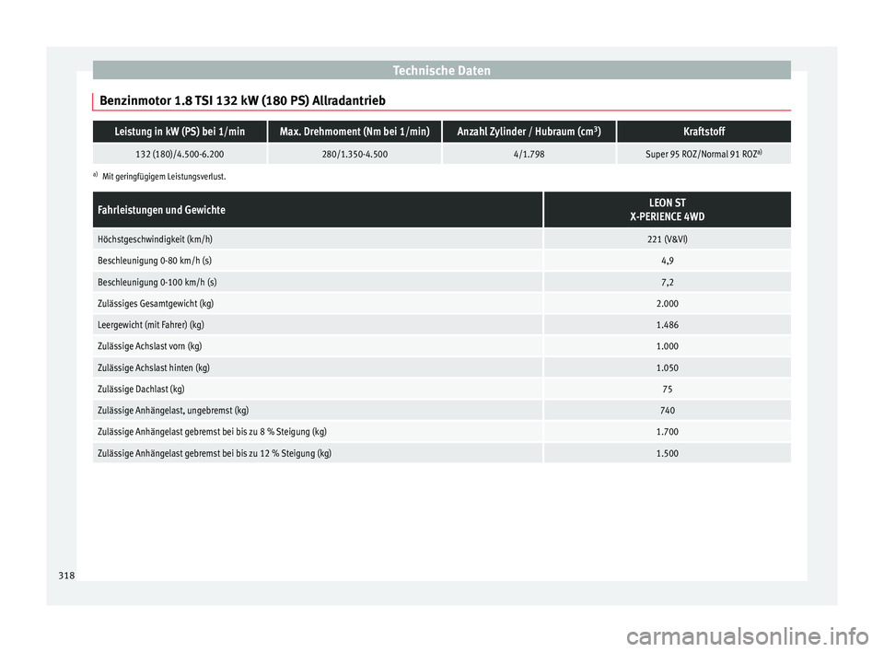The width and height of the screenshot is (884, 652).
Task: Click the 'Leistung in kW (PS) bei 1/min' column header
Action: coord(180,132)
